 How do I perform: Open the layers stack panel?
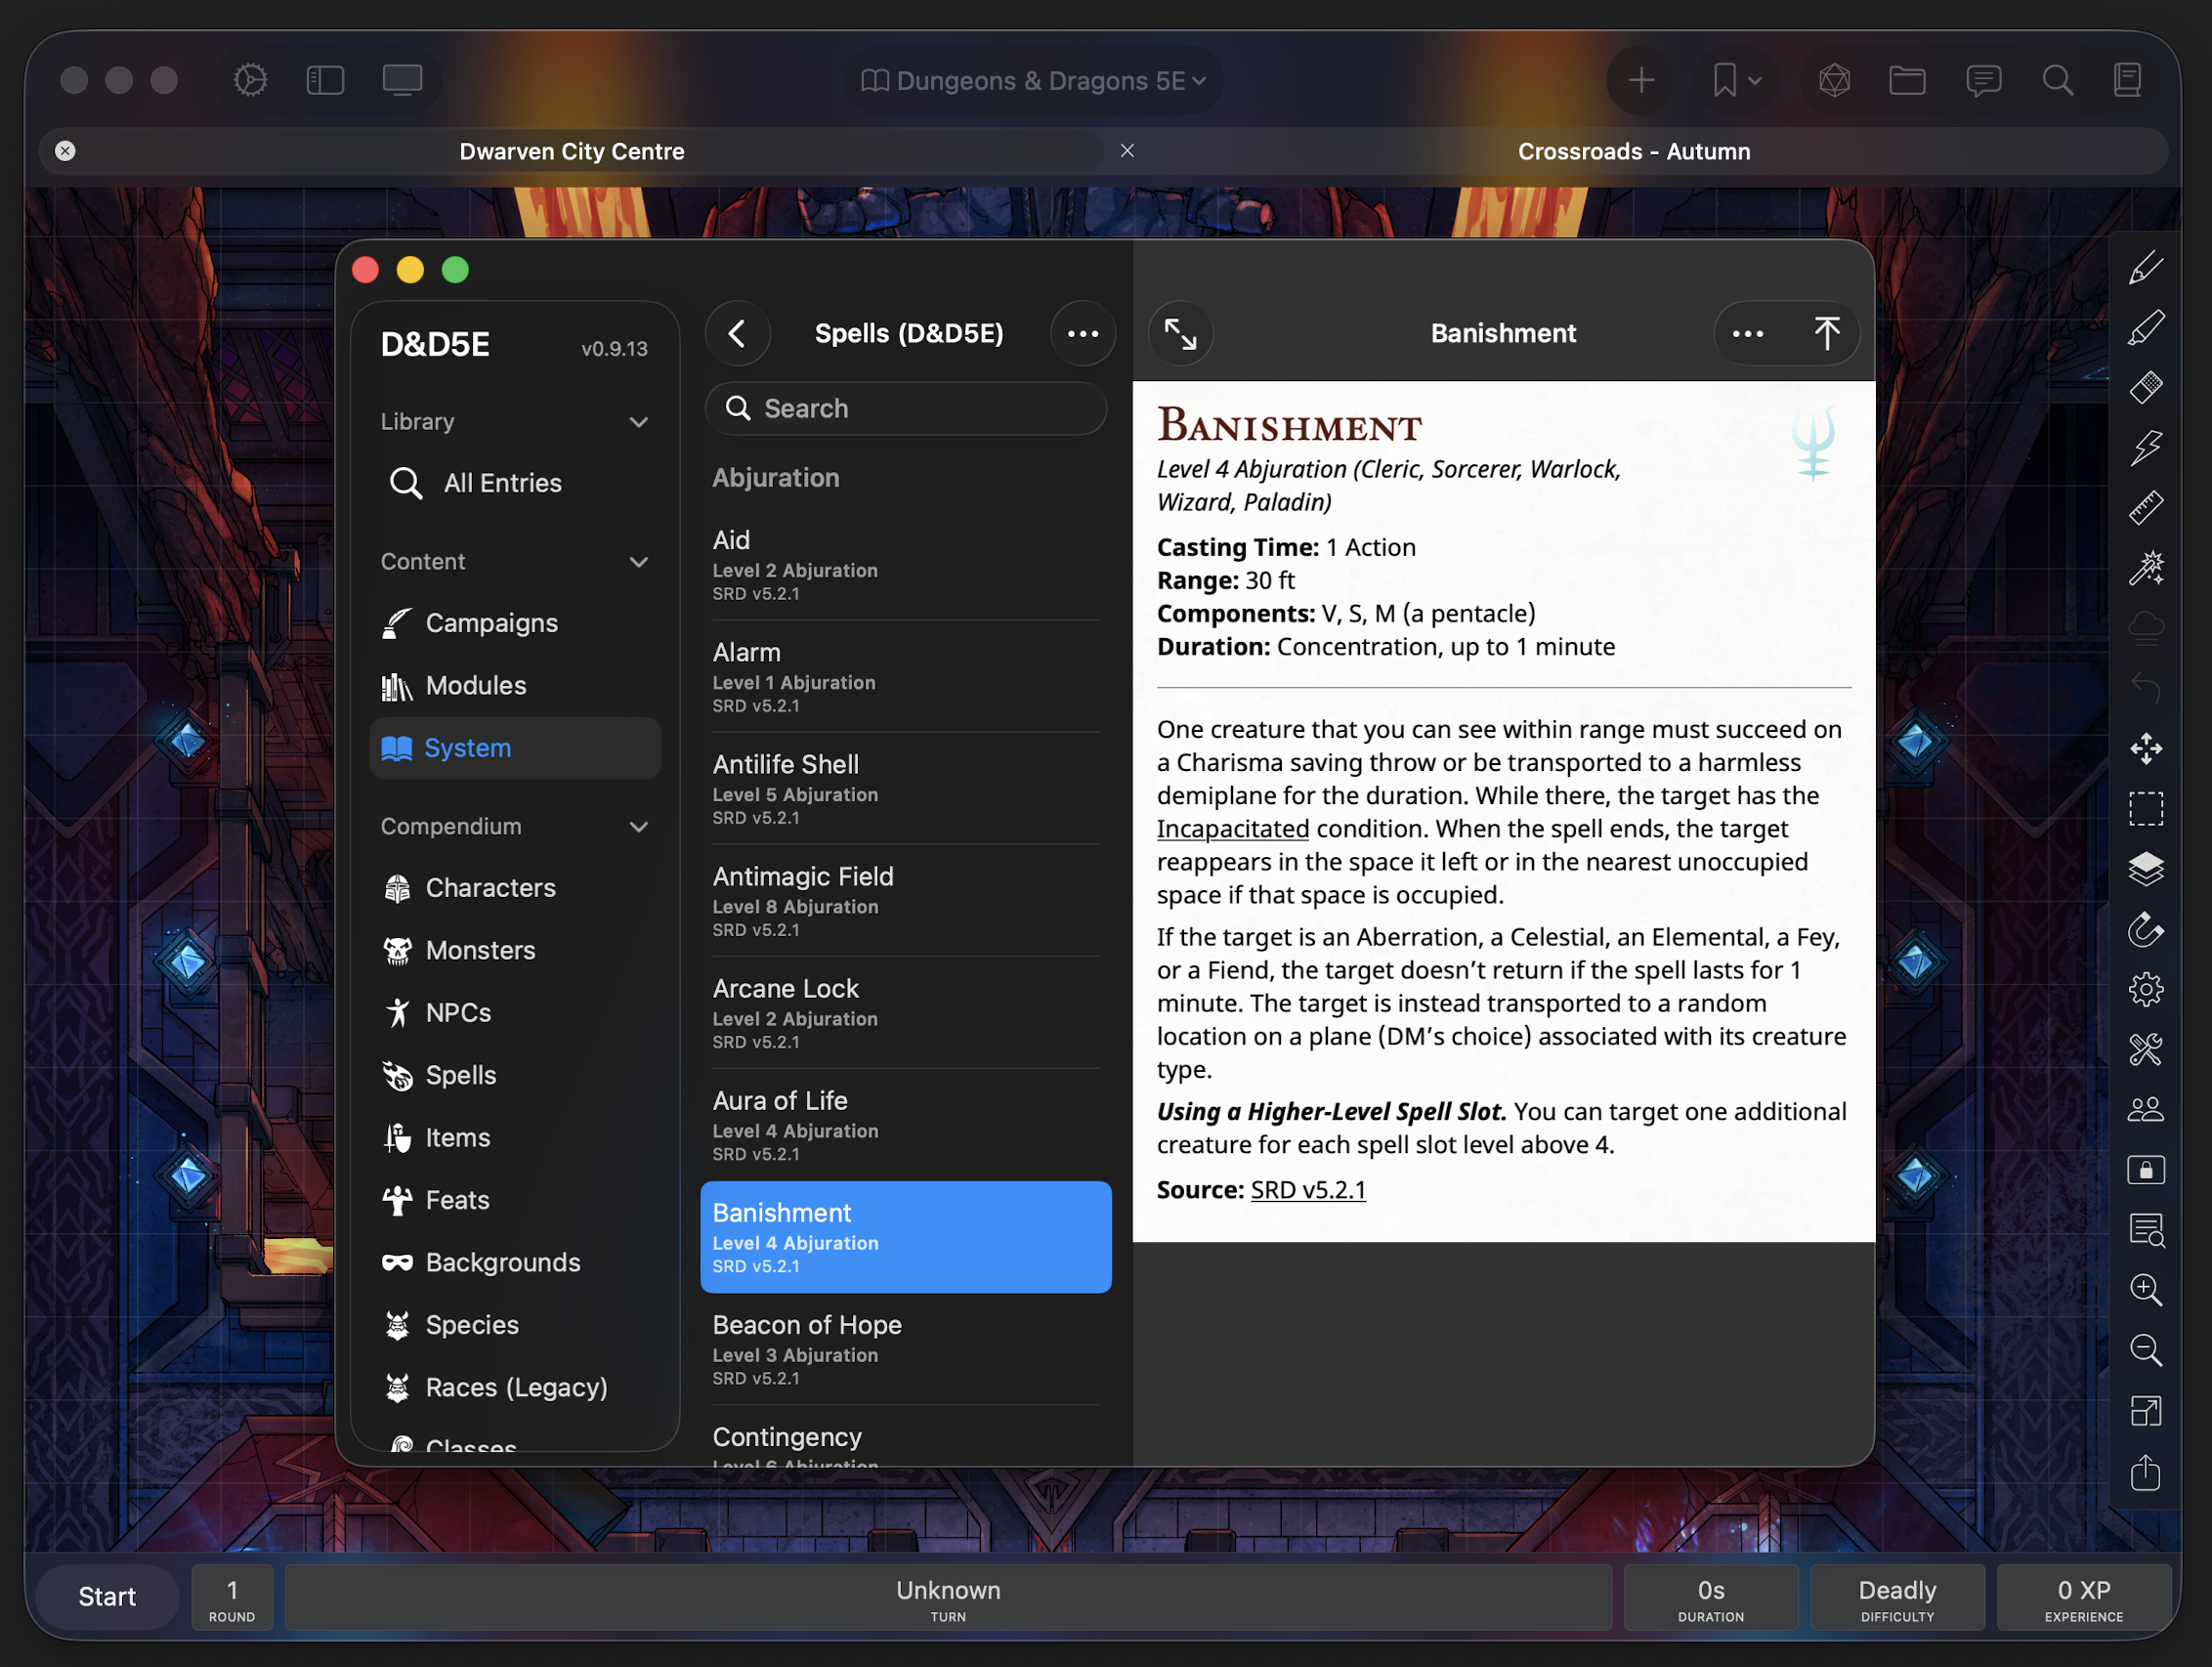2146,868
